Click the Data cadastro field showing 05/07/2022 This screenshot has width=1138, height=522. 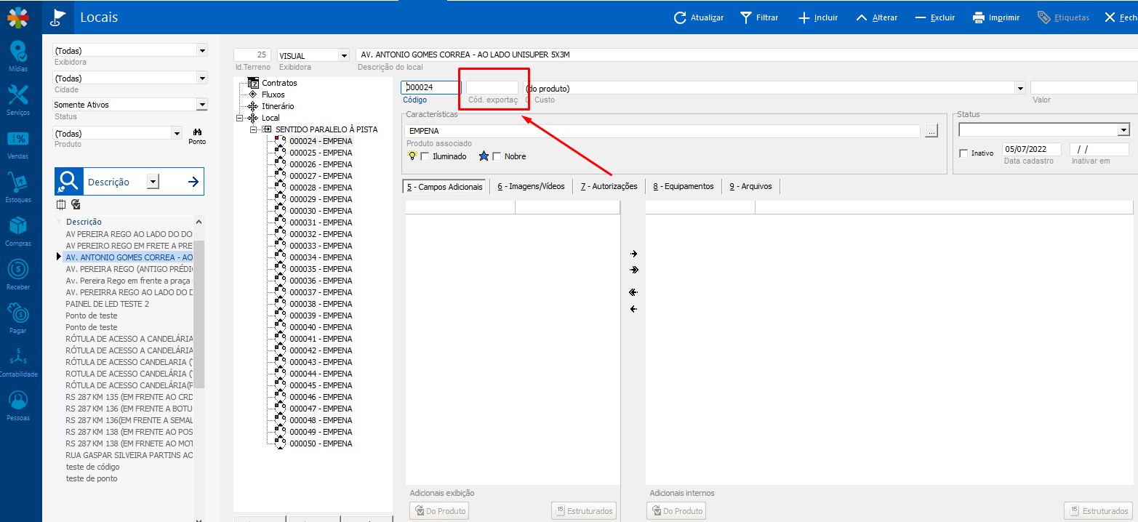(x=1031, y=149)
